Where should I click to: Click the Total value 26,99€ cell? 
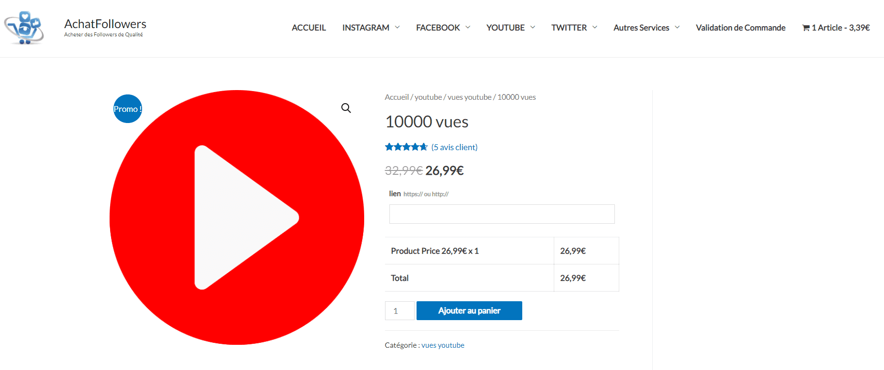pos(586,278)
